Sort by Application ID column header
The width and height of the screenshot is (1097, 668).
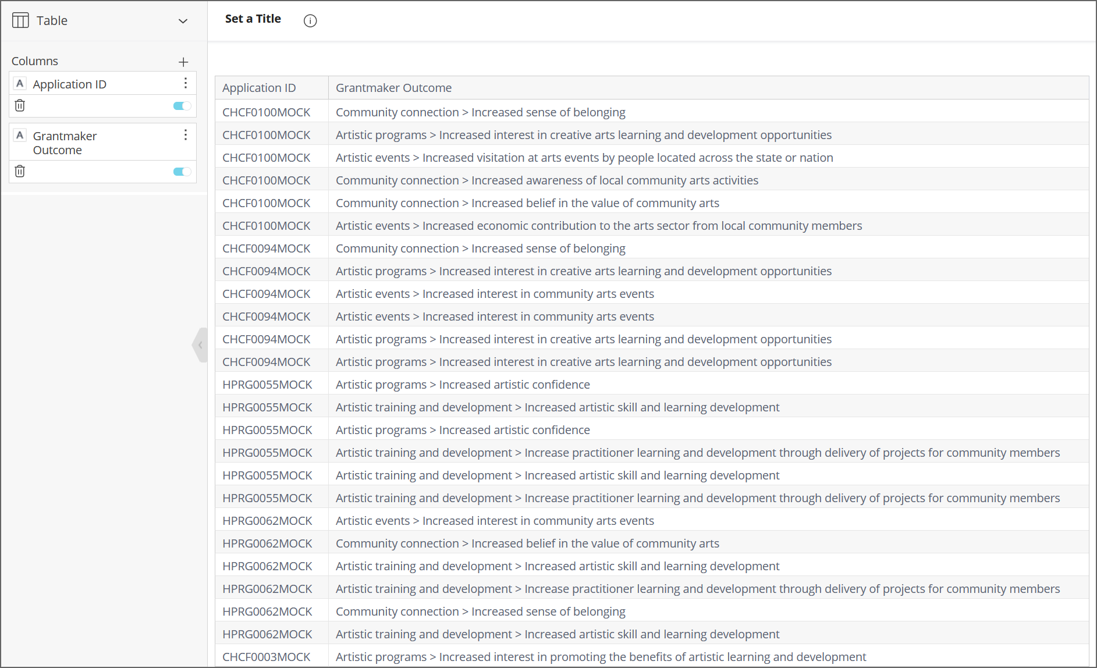click(259, 88)
